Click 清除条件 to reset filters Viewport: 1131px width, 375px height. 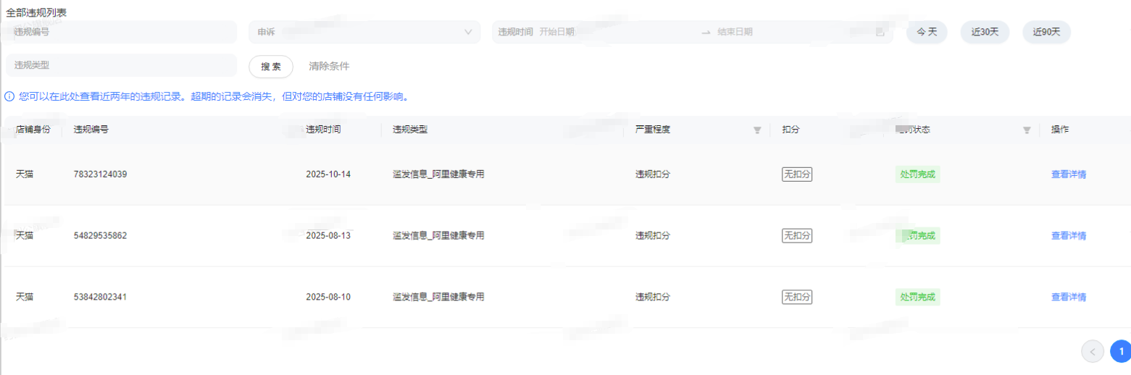329,66
